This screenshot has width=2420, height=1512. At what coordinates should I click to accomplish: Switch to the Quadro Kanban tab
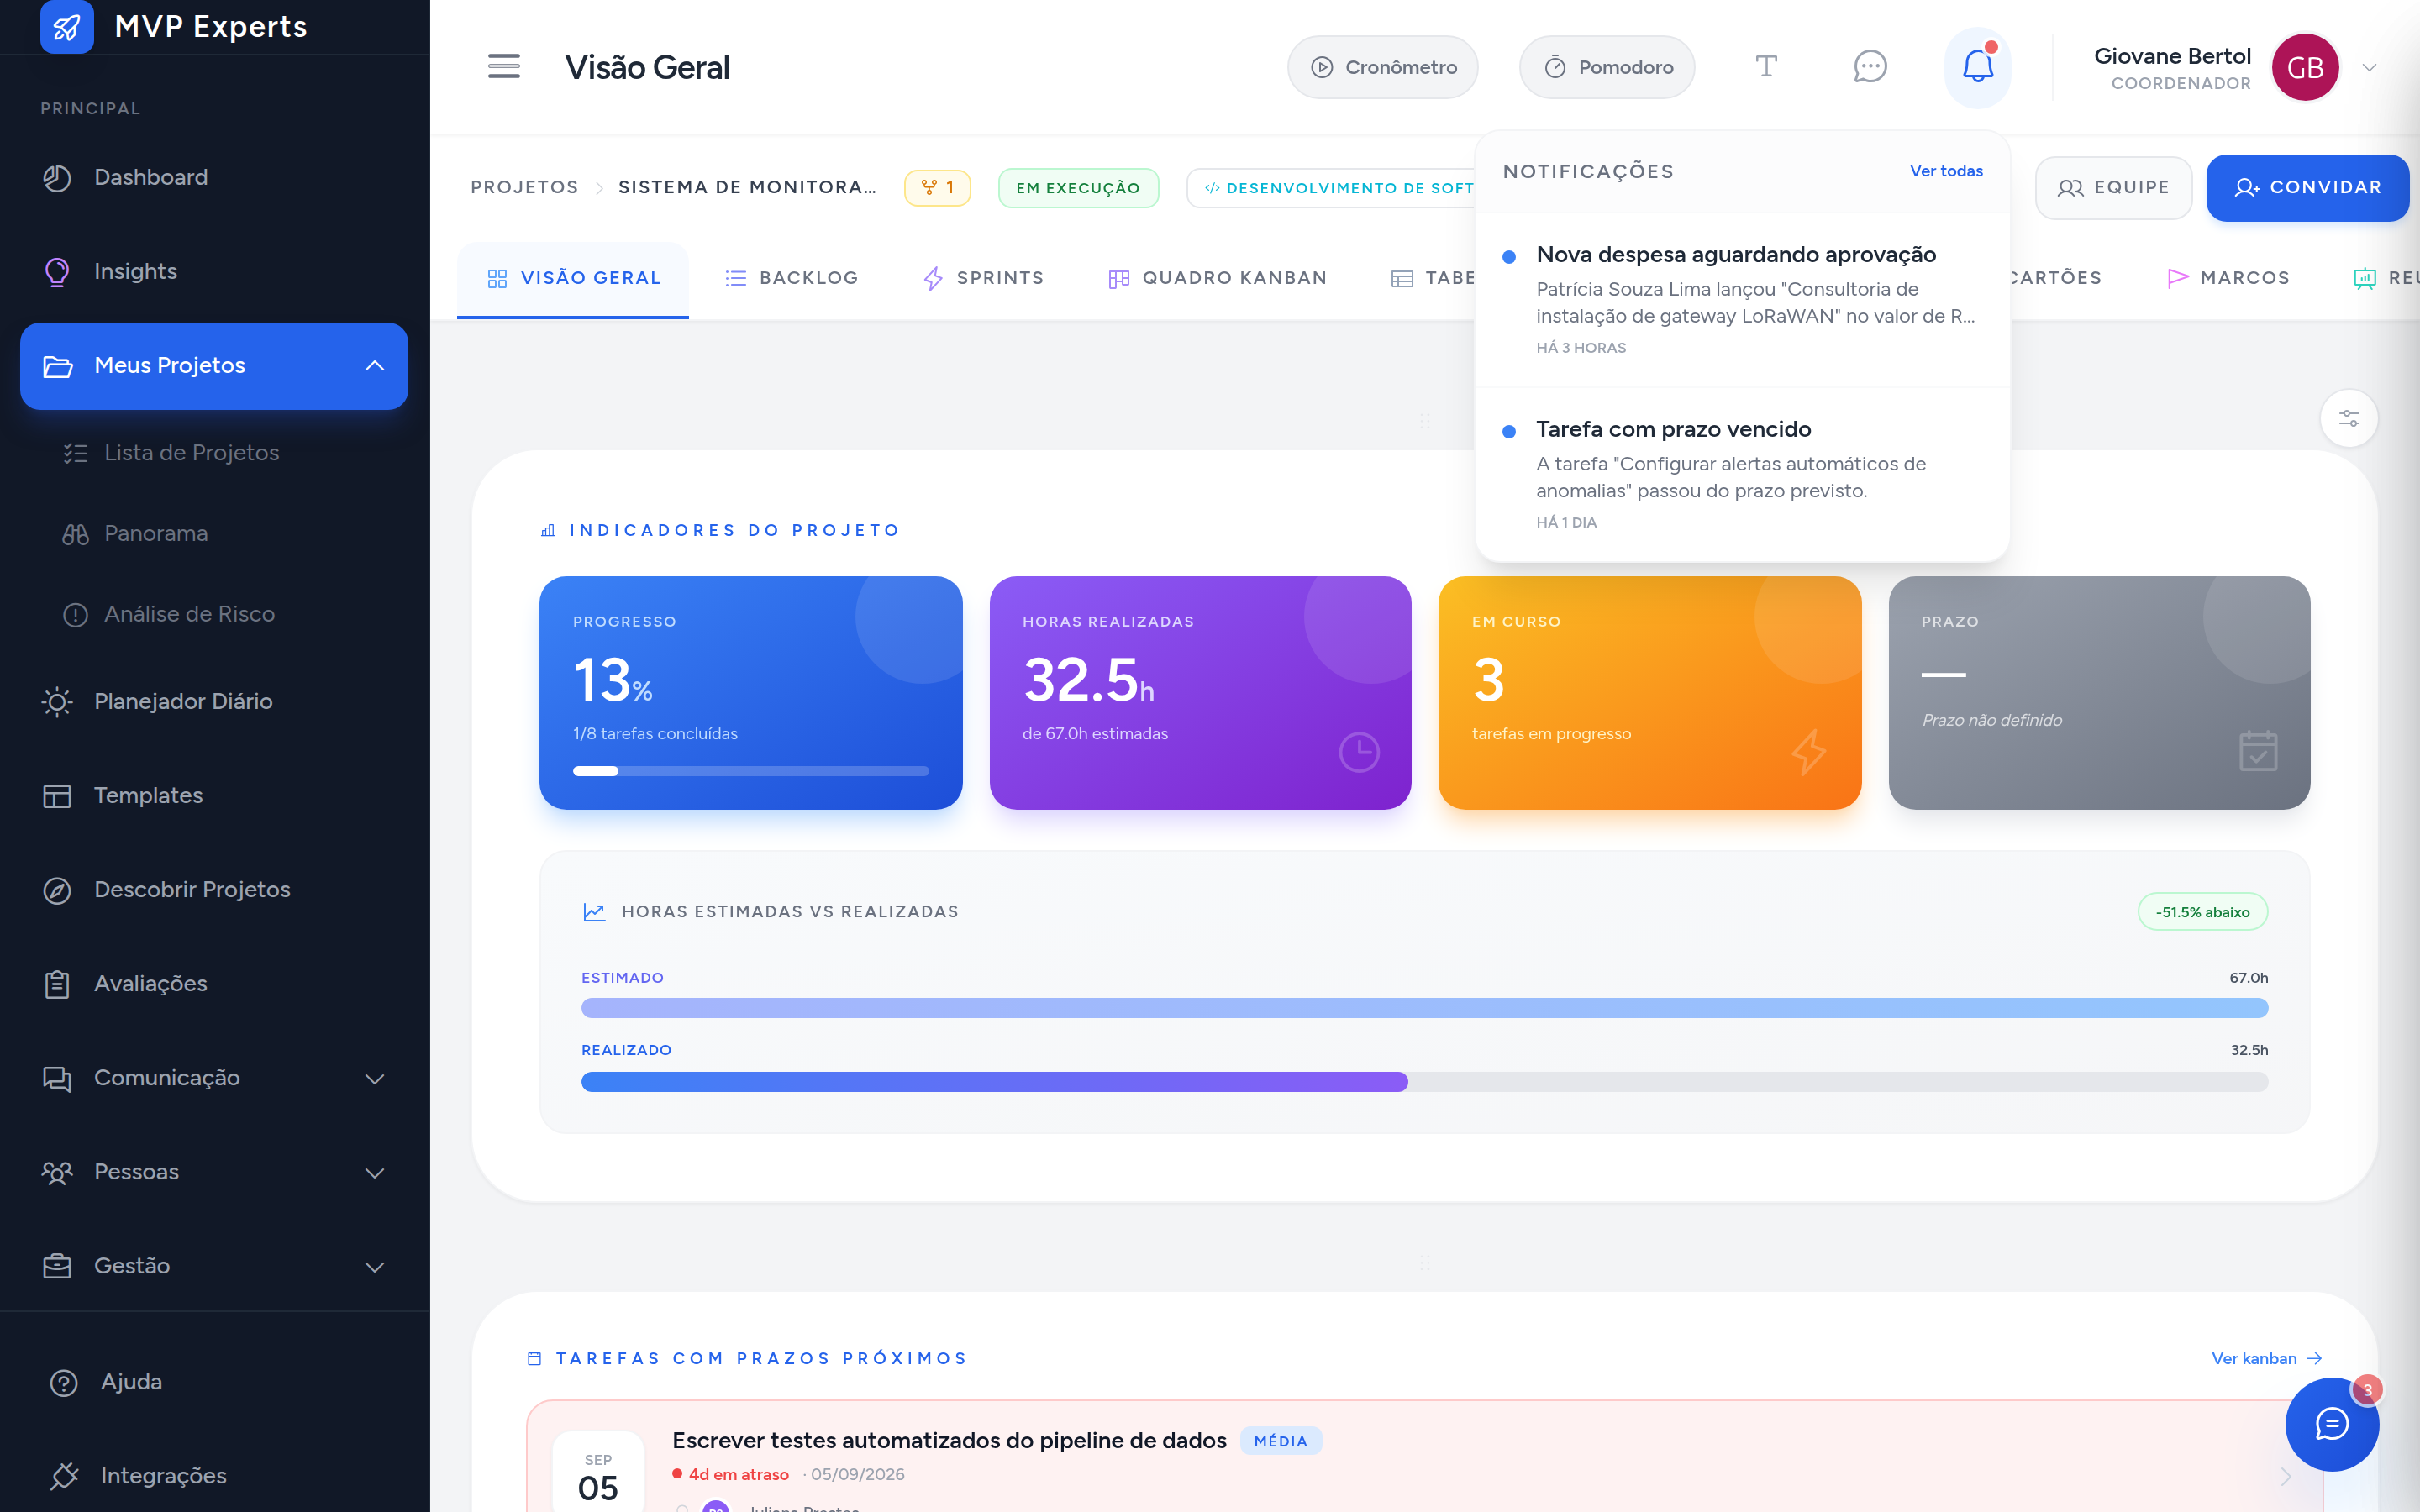(1218, 278)
